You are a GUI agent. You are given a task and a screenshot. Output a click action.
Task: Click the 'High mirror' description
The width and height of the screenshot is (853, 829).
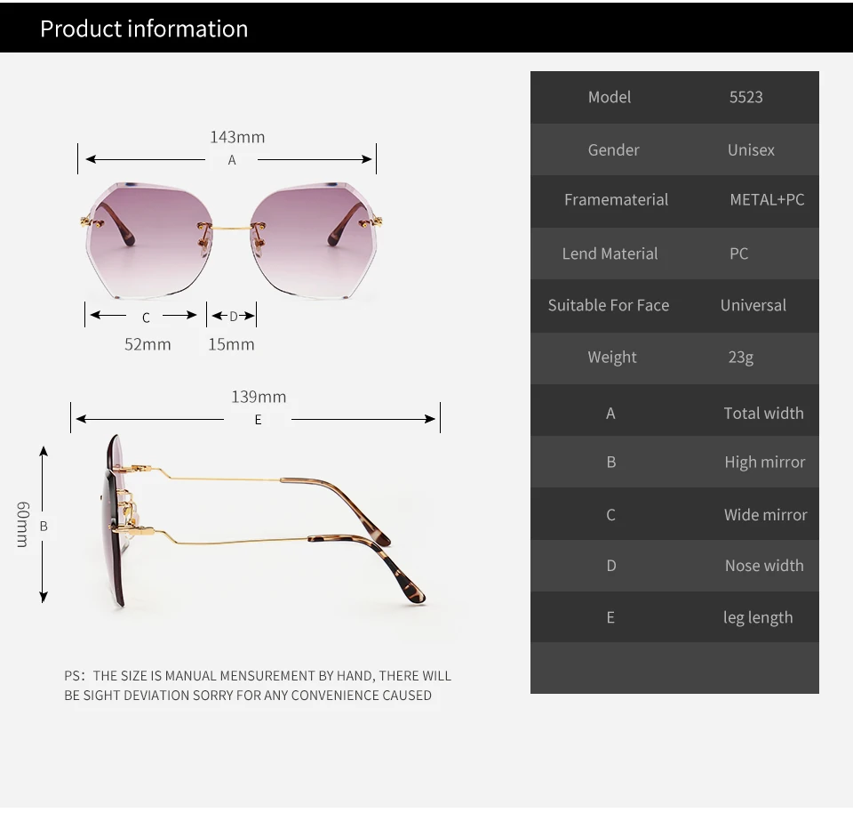coord(764,463)
